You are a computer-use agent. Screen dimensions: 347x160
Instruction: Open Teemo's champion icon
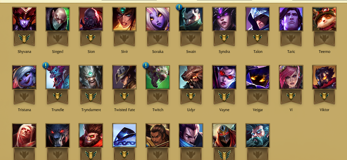324,19
